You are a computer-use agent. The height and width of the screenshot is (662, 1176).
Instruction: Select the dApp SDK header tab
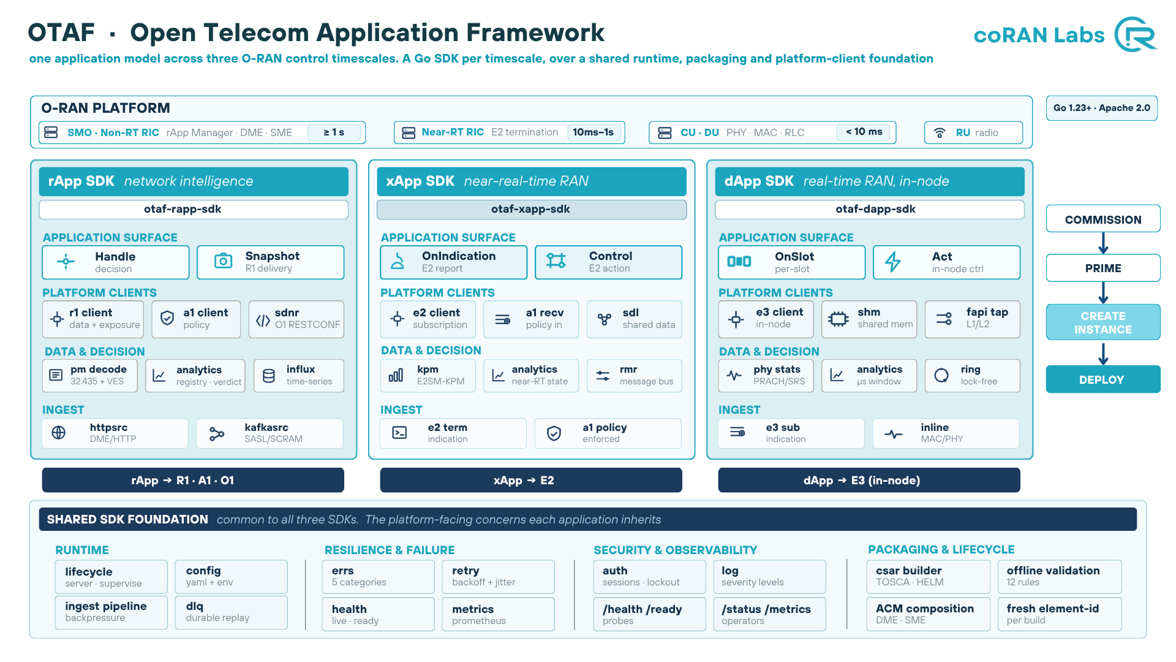coord(870,181)
